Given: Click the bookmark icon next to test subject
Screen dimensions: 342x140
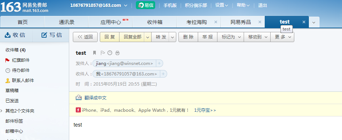Looking at the screenshot, I should click(94, 53).
